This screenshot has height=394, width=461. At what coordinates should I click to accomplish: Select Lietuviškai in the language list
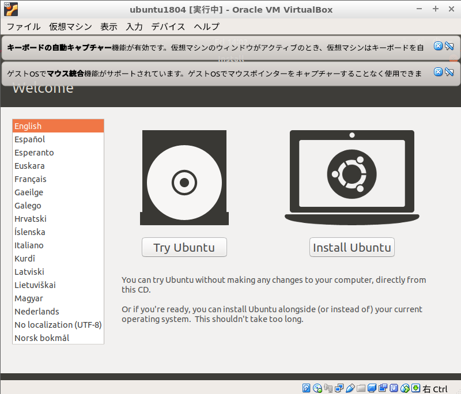point(58,285)
